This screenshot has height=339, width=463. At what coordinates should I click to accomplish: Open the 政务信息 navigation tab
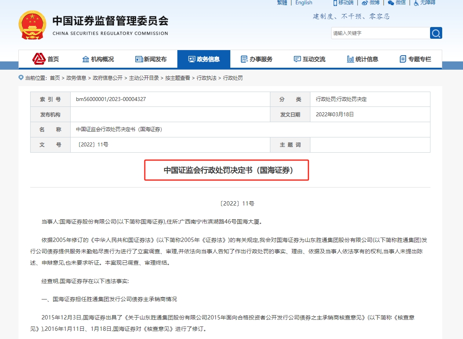pyautogui.click(x=204, y=59)
